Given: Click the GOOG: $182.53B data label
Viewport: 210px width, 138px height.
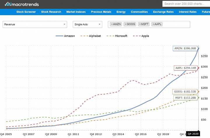Looking at the screenshot, I should 185,92.
